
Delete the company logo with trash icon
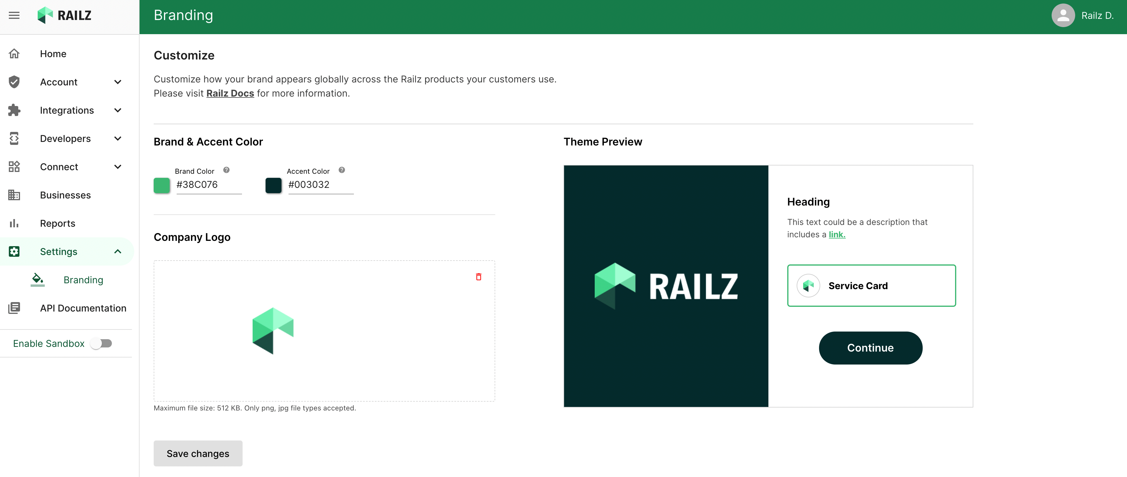click(x=478, y=276)
